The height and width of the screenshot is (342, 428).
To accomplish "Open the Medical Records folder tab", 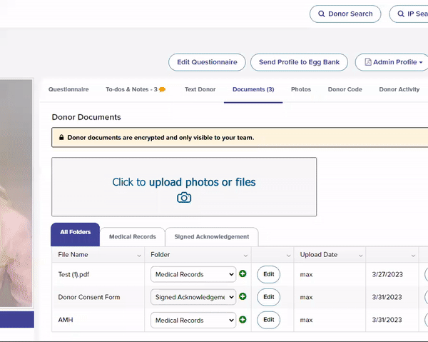I will tap(133, 237).
